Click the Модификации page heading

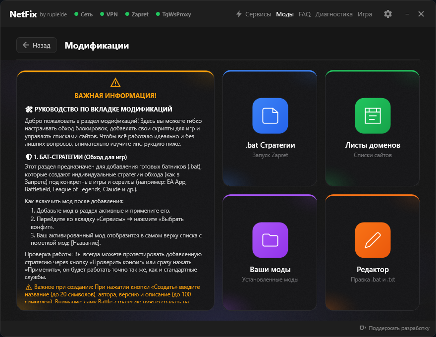[97, 45]
